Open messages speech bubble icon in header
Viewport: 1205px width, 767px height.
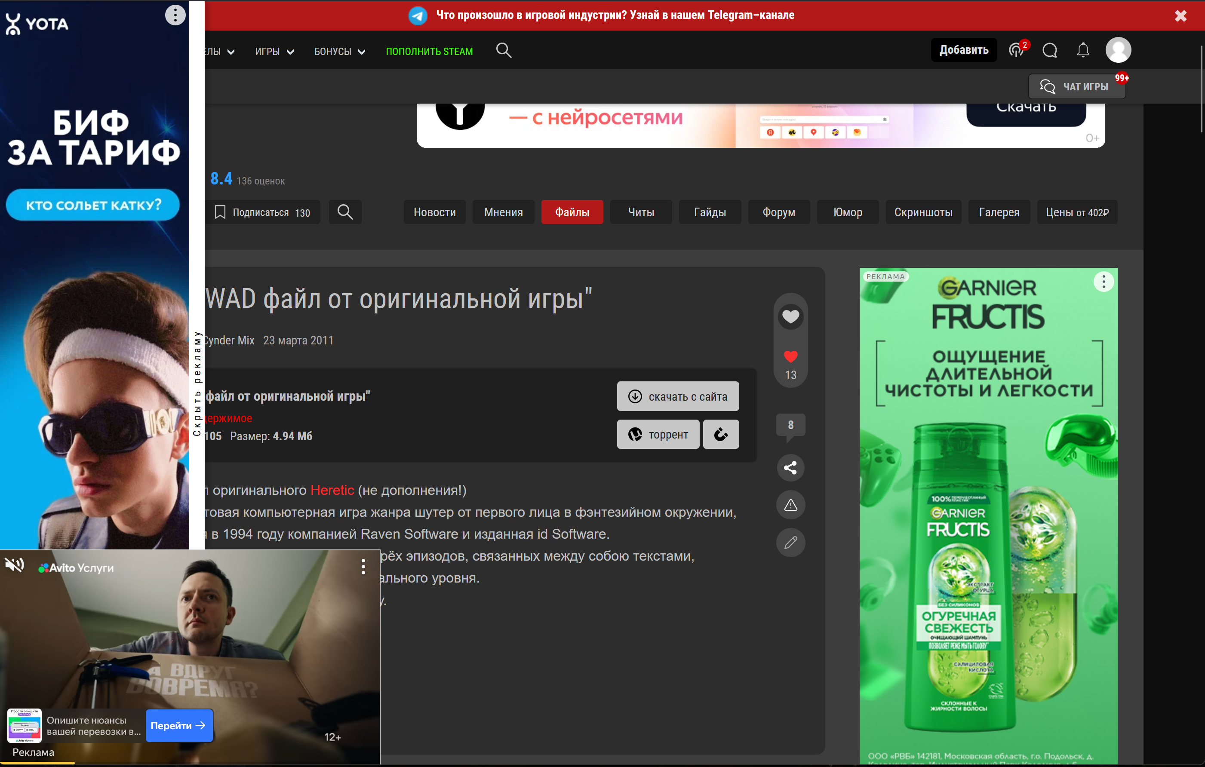coord(1049,51)
